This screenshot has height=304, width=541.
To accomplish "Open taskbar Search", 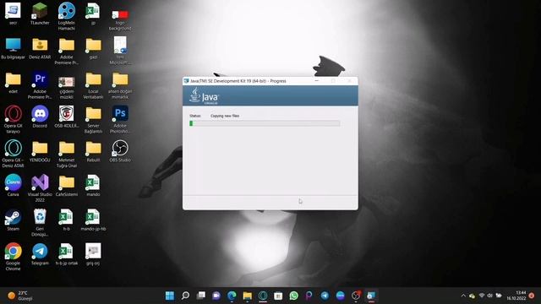I will pos(185,296).
